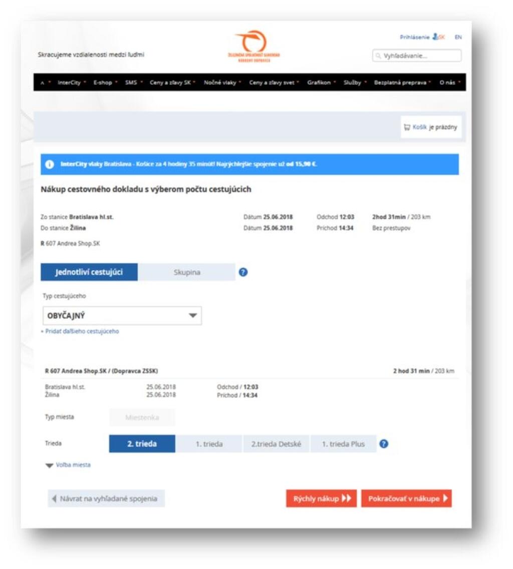
Task: Open the SMS menu
Action: (x=133, y=82)
